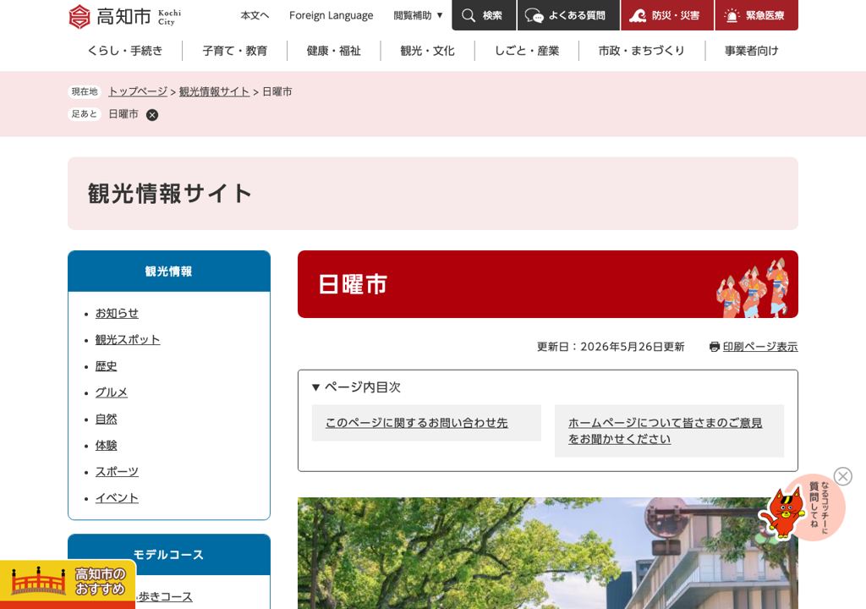Screen dimensions: 866x609
Task: Open 緊急医療 emergency medical button
Action: point(757,15)
